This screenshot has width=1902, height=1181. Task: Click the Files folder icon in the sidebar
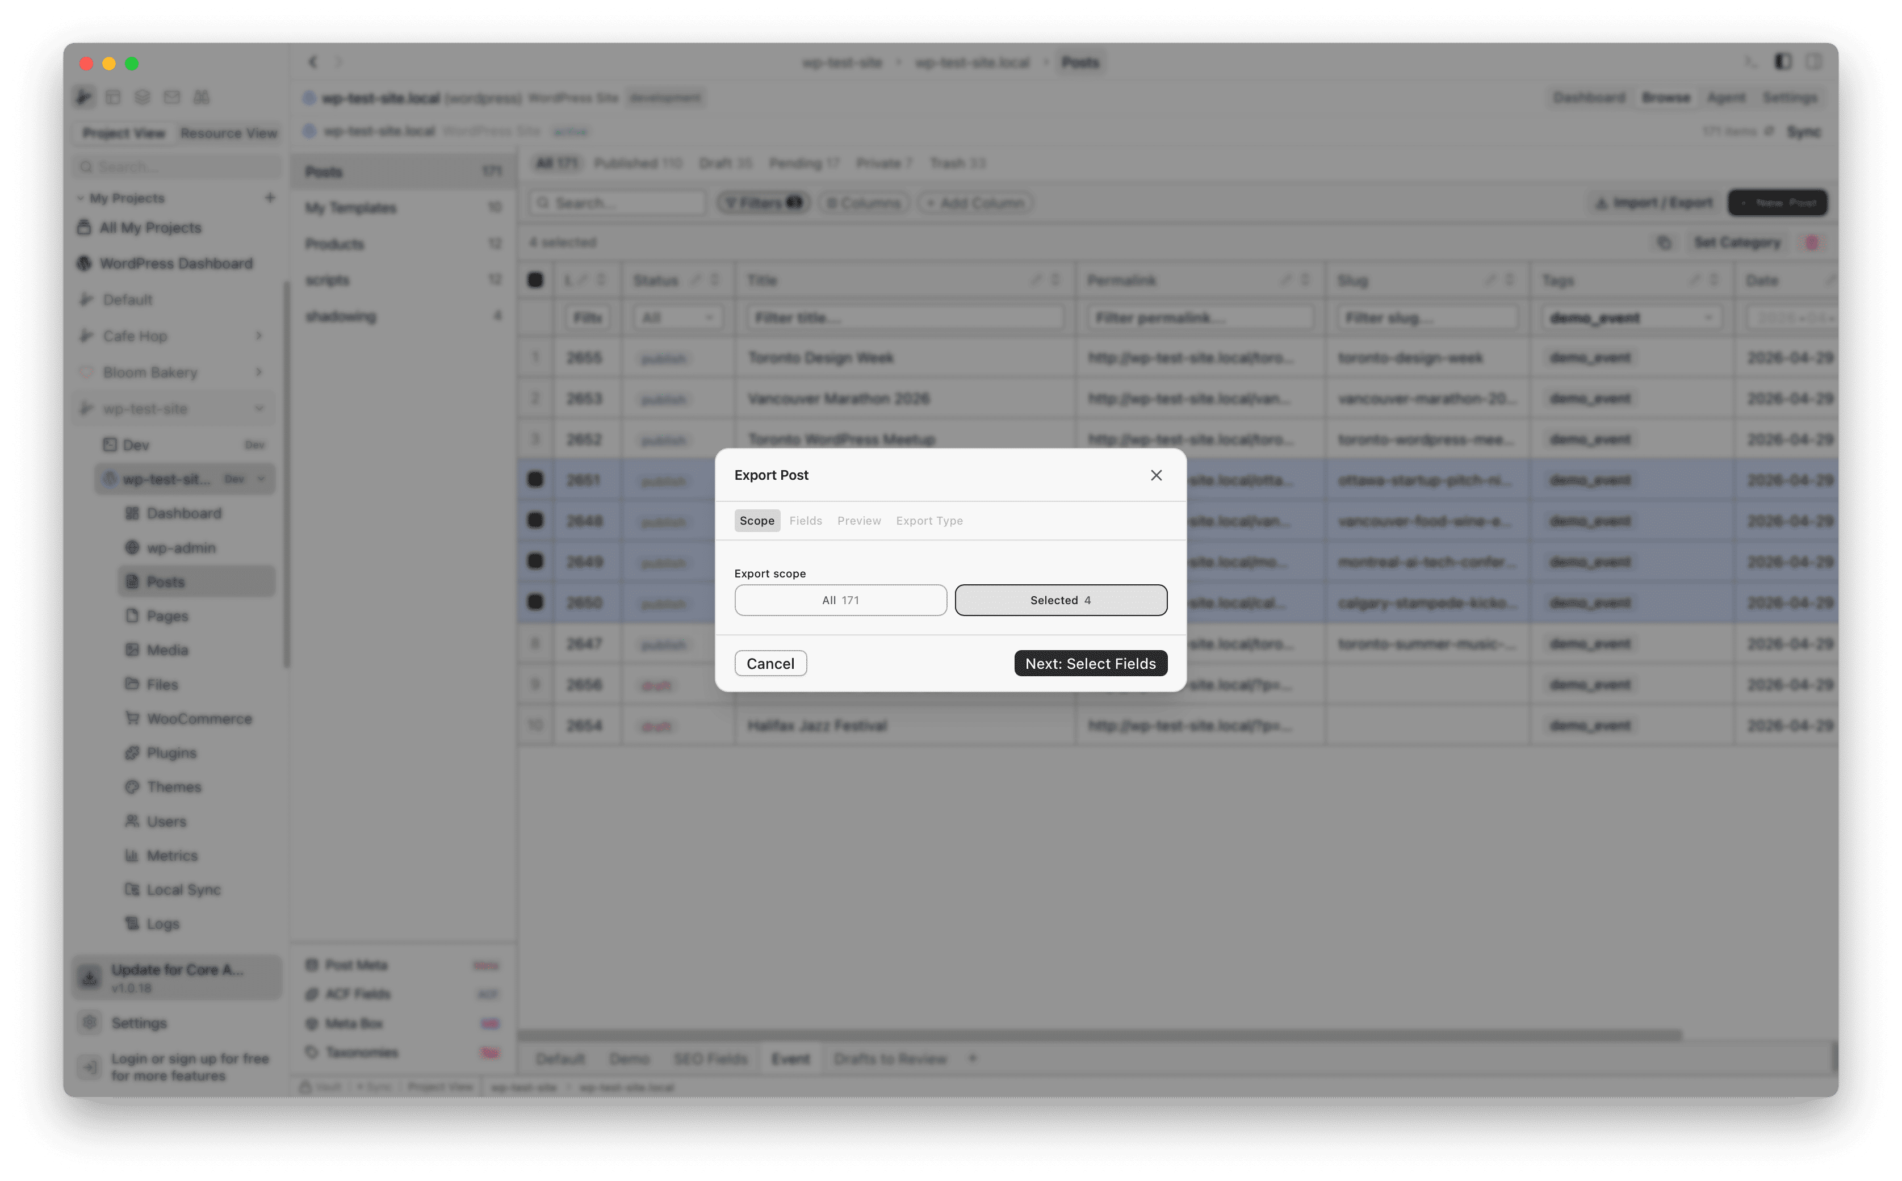click(132, 684)
